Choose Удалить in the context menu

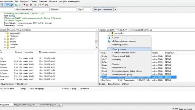[129, 64]
